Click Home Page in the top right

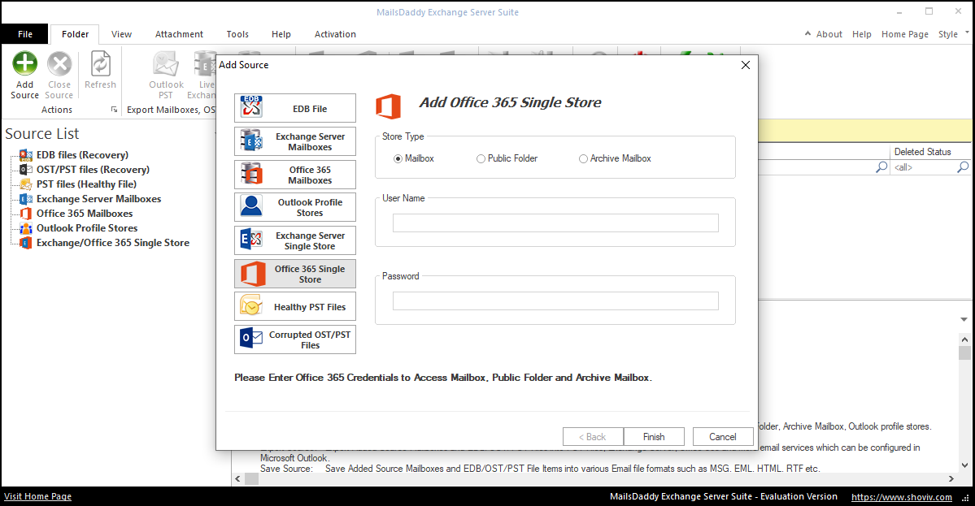(x=905, y=34)
